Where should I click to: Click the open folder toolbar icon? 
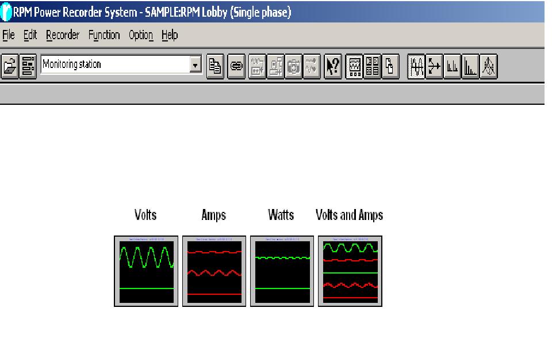tap(10, 66)
